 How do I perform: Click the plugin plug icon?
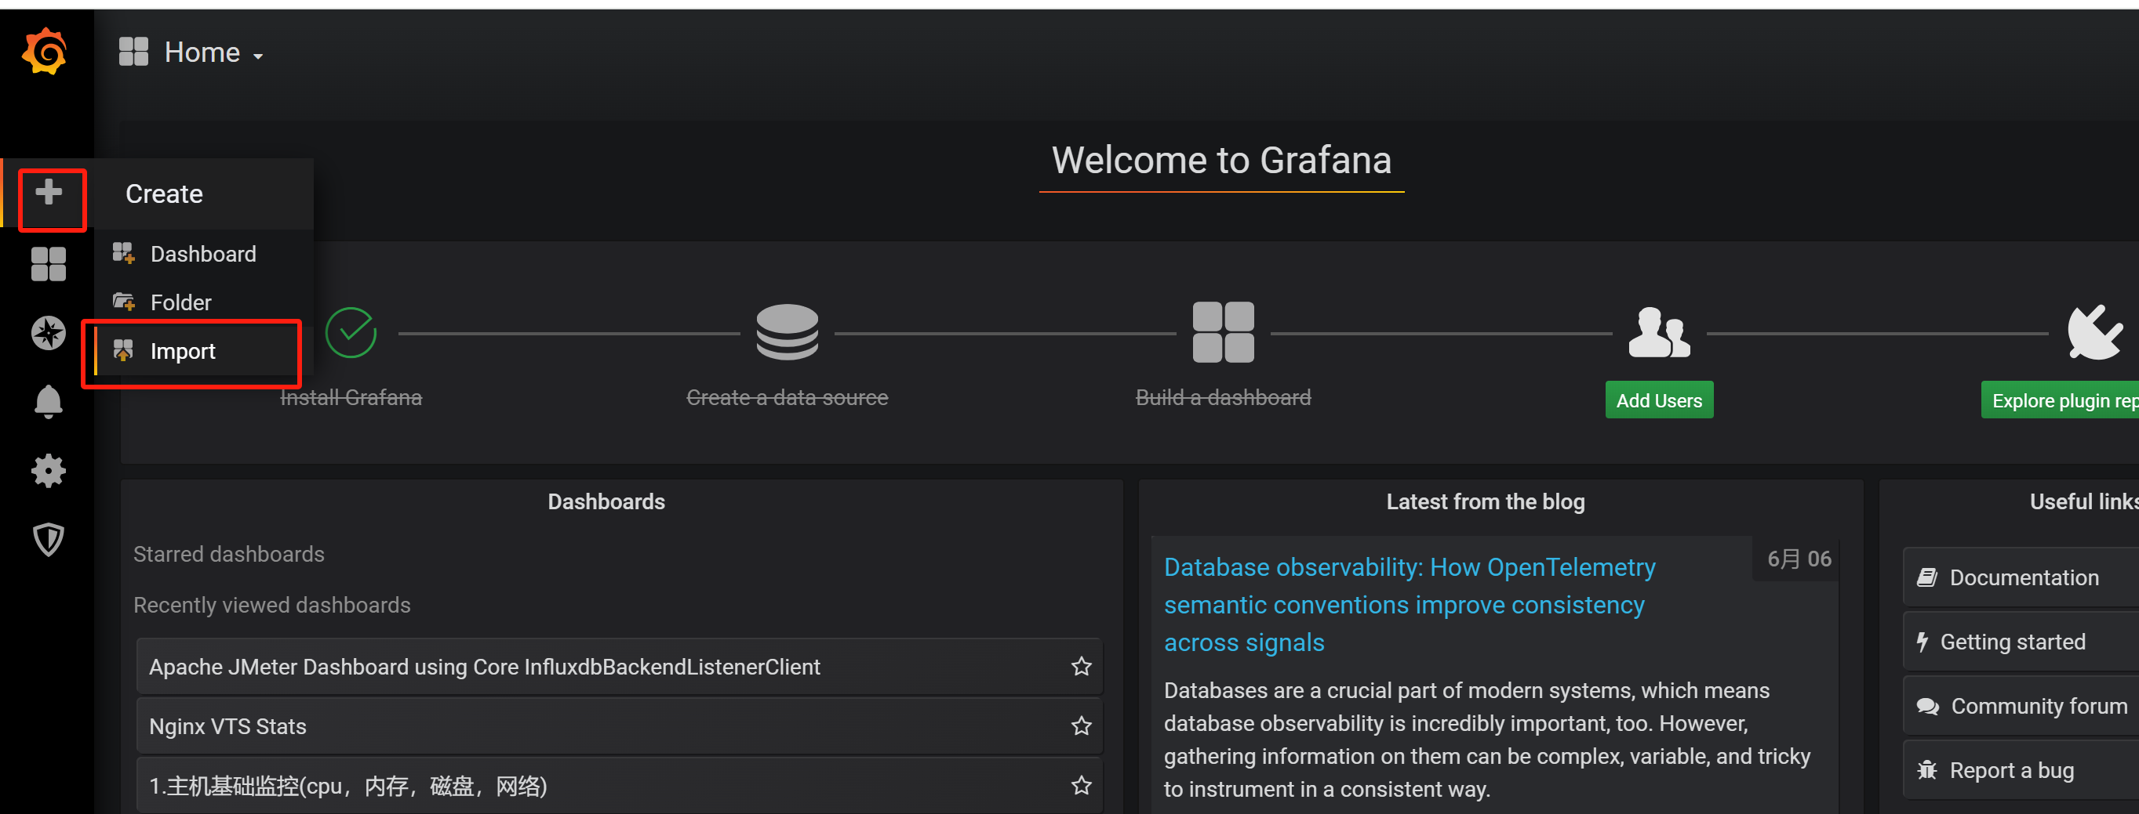(x=2095, y=332)
